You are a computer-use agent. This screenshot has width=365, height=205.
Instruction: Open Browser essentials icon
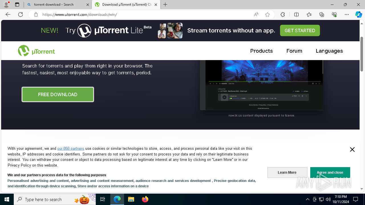click(x=334, y=15)
